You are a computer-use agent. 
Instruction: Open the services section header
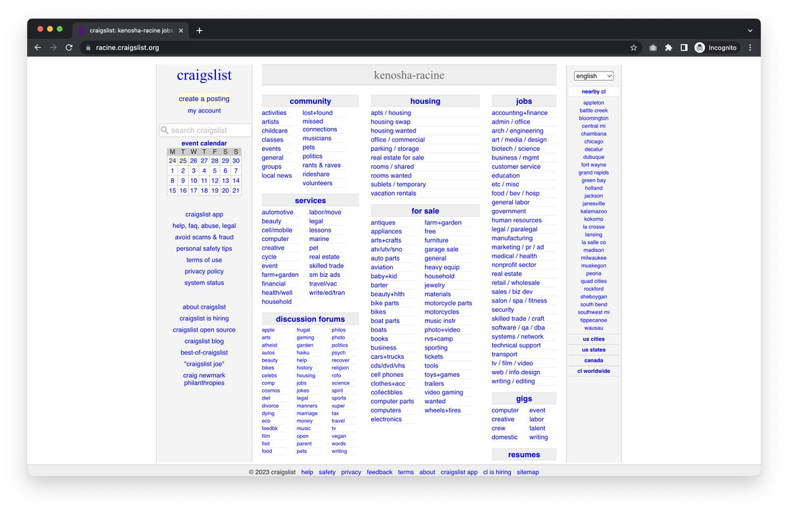tap(310, 200)
